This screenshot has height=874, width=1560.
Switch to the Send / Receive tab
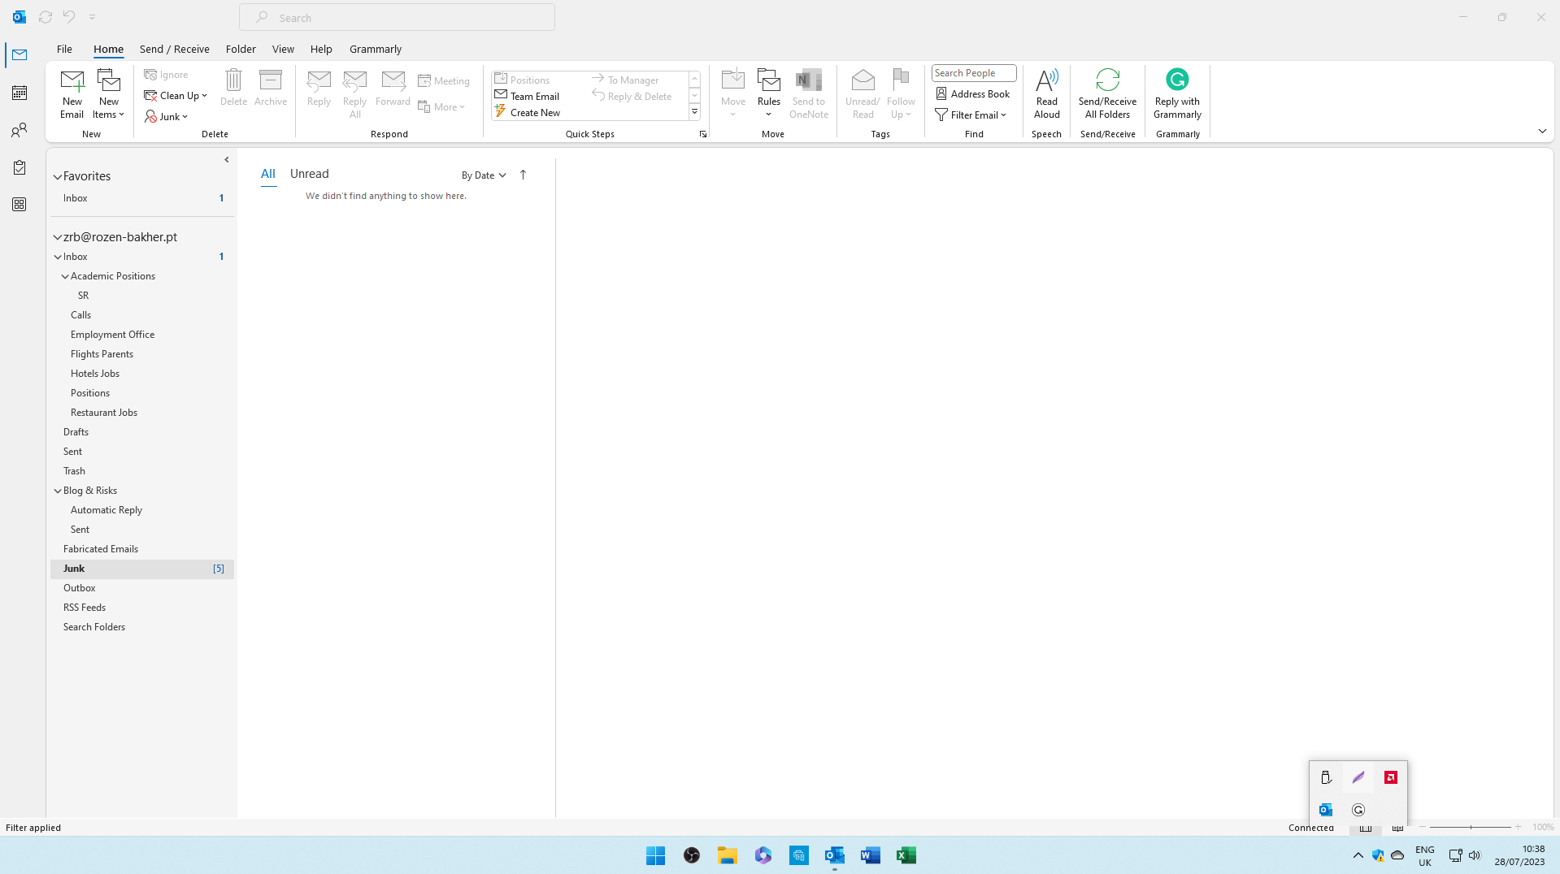pos(174,49)
